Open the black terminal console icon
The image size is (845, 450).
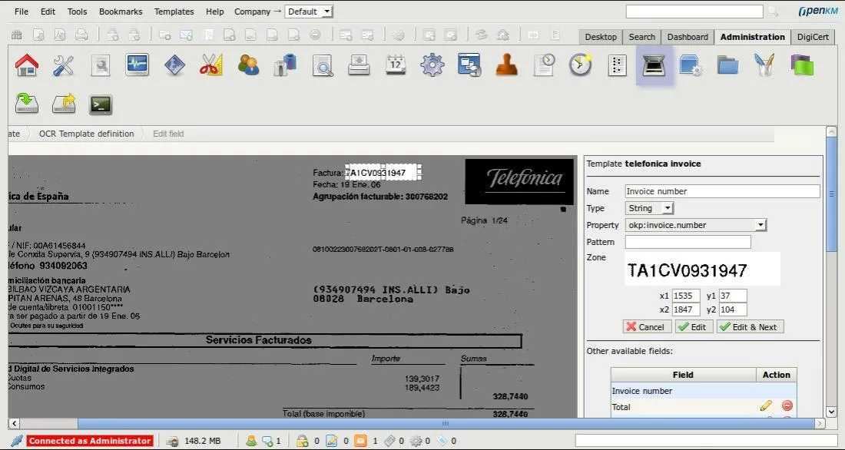click(100, 104)
